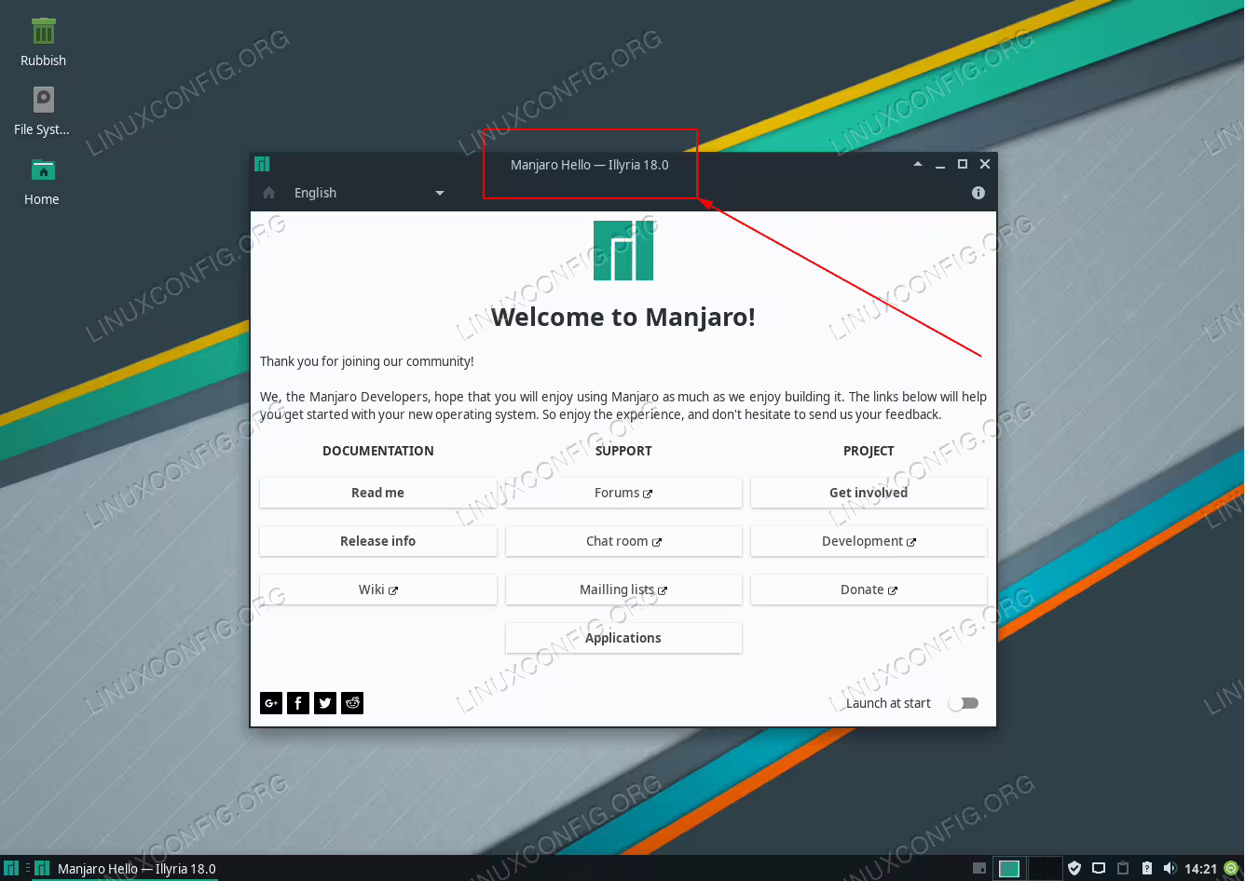Close the Manjaro Hello window

[x=985, y=164]
